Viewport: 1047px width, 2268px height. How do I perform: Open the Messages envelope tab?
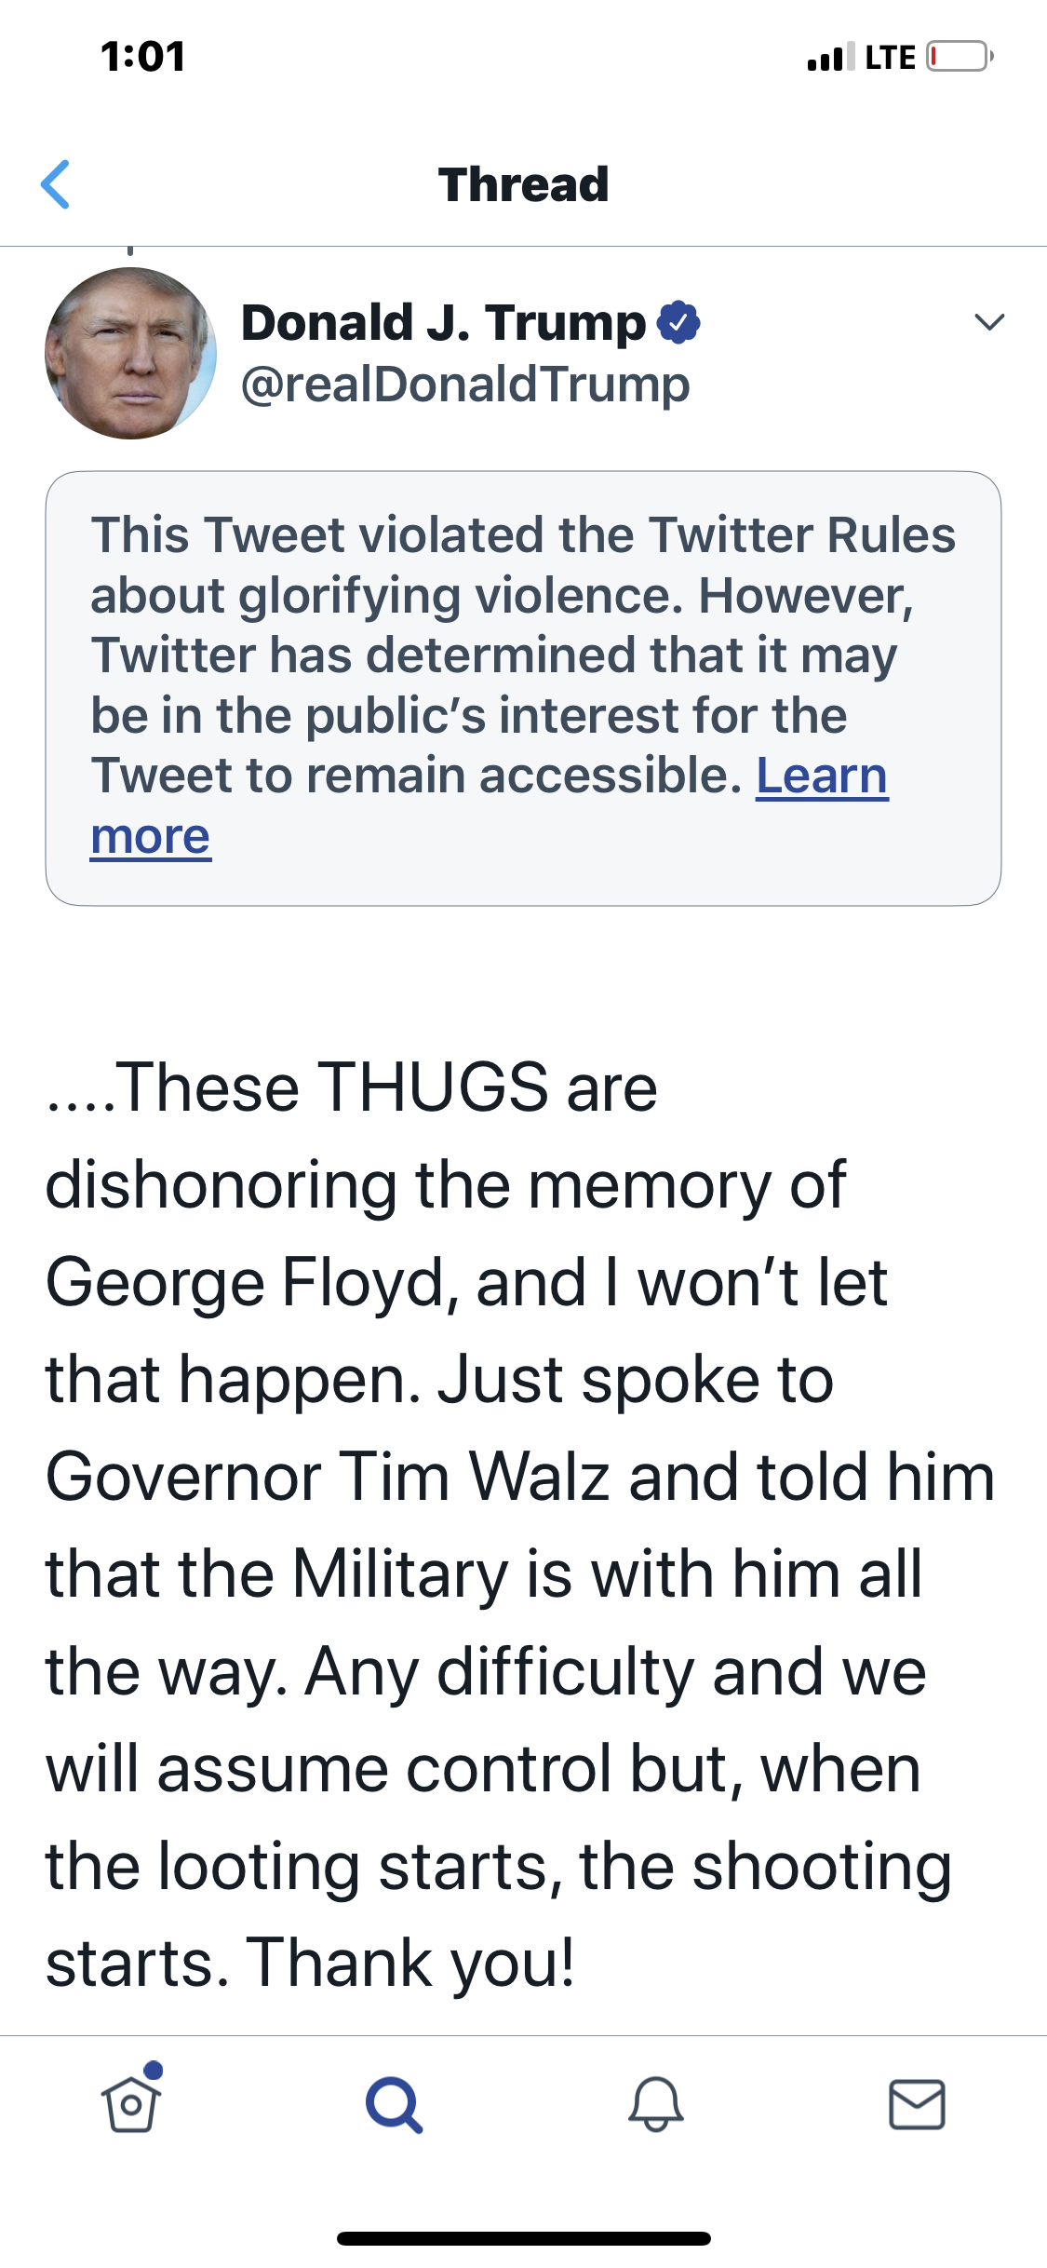[917, 2104]
